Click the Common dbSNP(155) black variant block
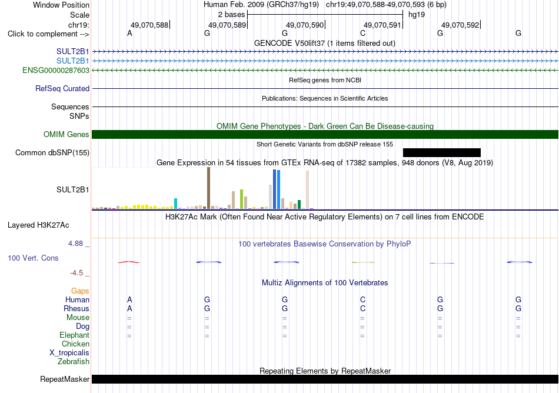The image size is (559, 393). pyautogui.click(x=442, y=152)
